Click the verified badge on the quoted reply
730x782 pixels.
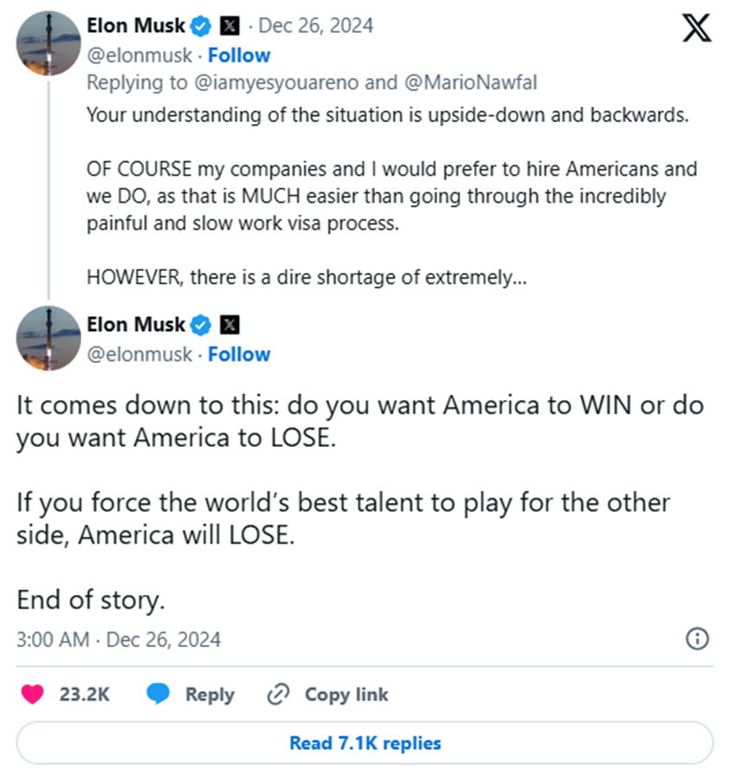click(x=201, y=26)
